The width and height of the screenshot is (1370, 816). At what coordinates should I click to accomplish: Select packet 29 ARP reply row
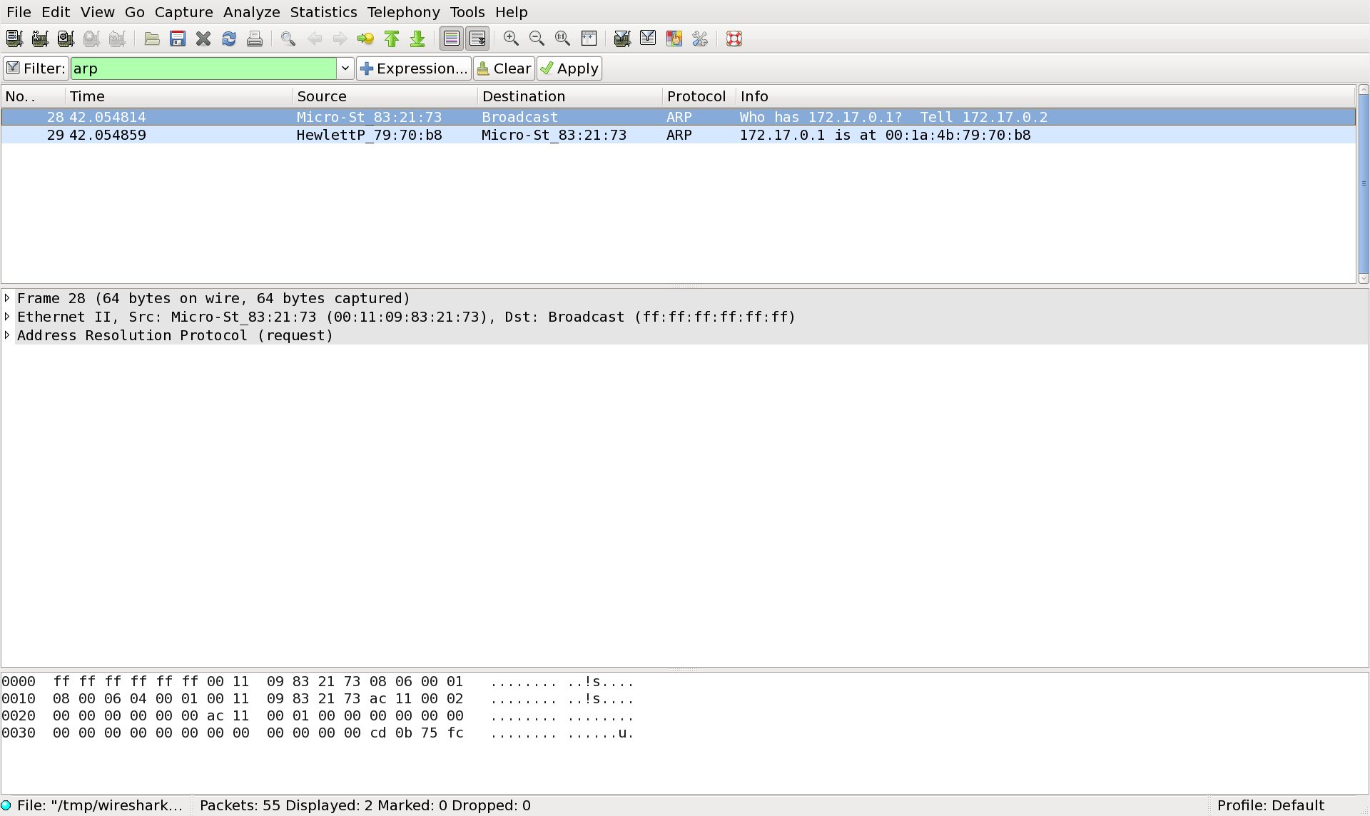click(x=678, y=135)
